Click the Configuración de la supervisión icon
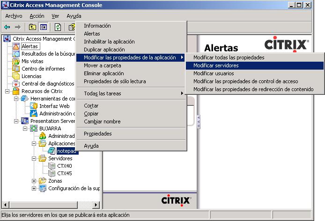325x221 pixels. point(43,188)
